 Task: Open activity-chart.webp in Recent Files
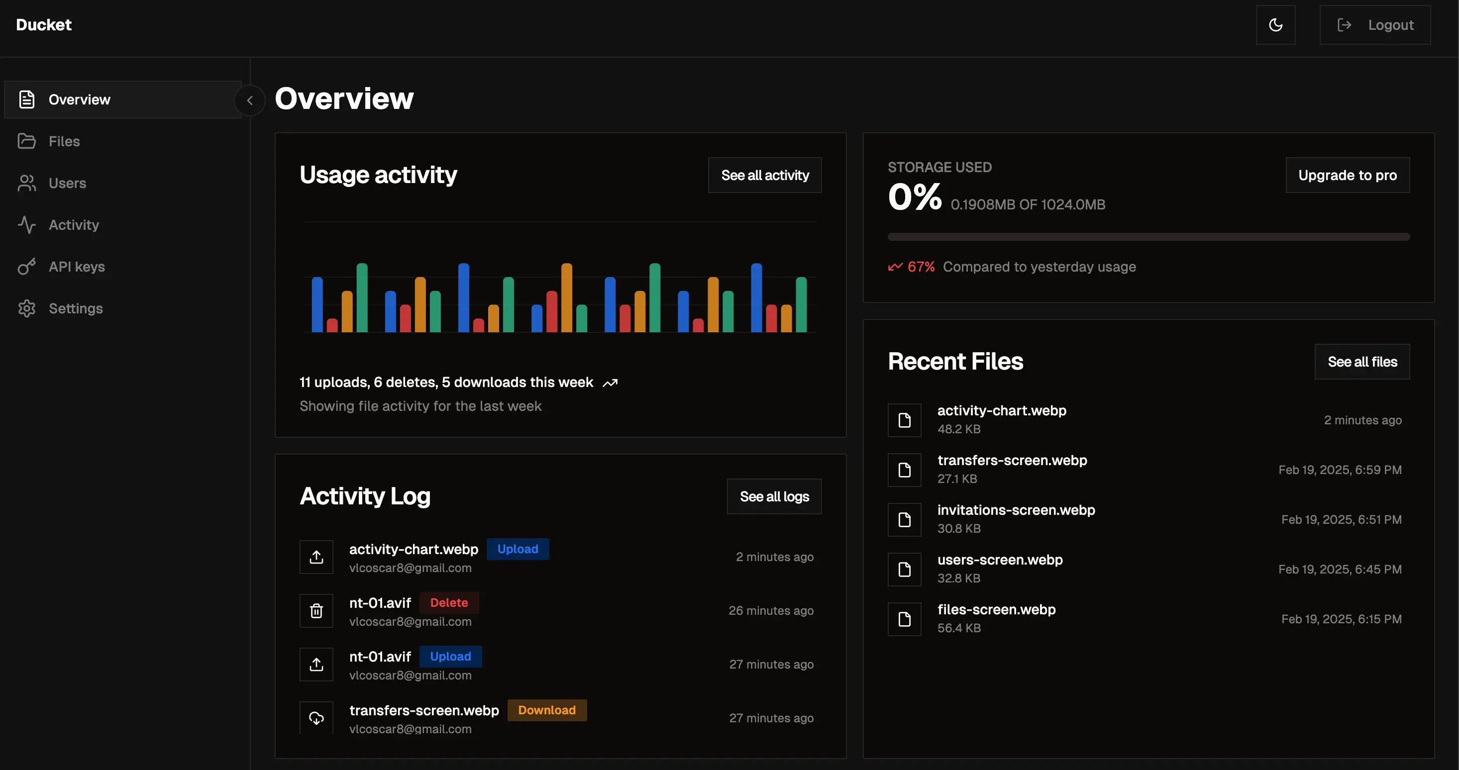pyautogui.click(x=1001, y=410)
